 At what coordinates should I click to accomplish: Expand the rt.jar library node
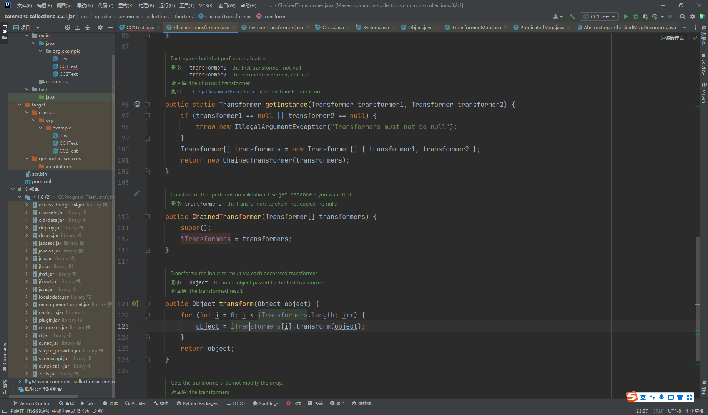click(27, 335)
